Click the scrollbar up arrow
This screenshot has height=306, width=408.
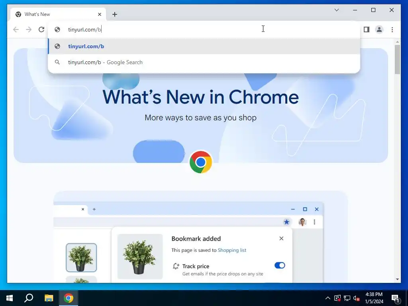[x=397, y=41]
